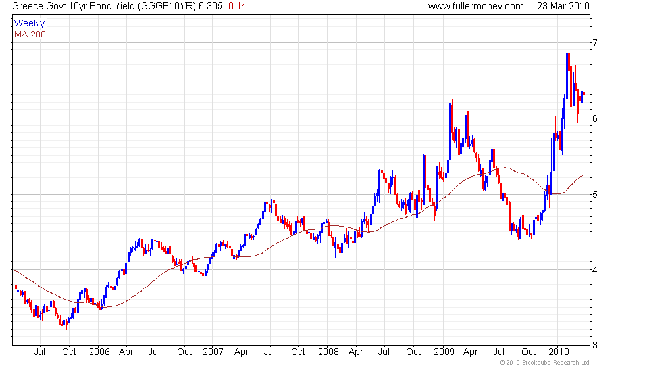Click the first Jul label on the x-axis
The image size is (645, 368).
coord(39,352)
